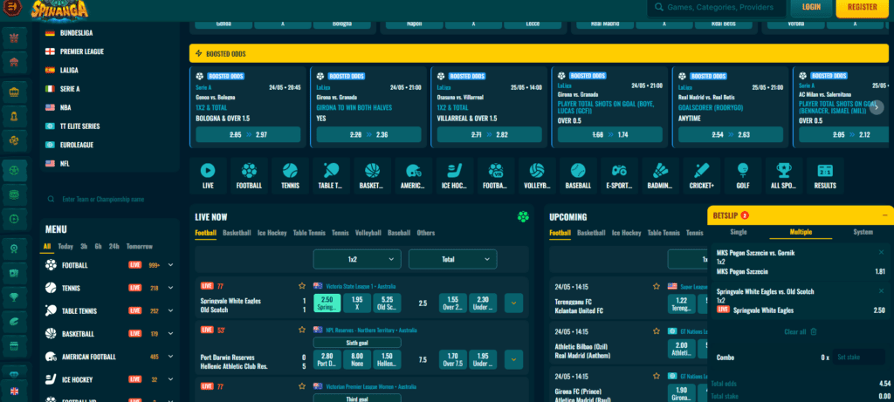Click the menu collapse icon beside logo

coord(11,7)
